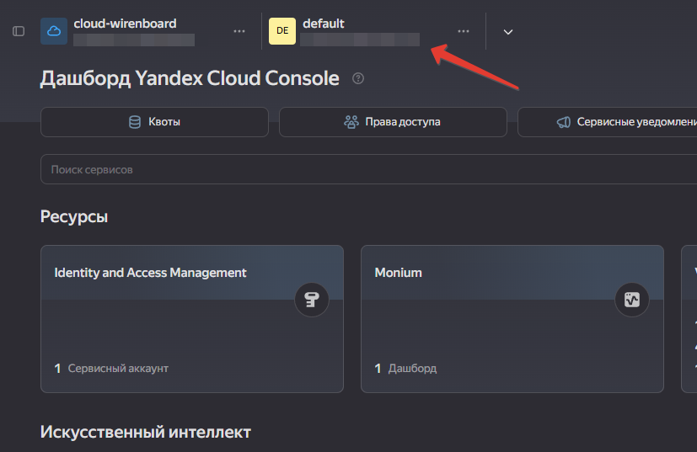Open the Квоты section
The image size is (697, 452).
tap(154, 122)
